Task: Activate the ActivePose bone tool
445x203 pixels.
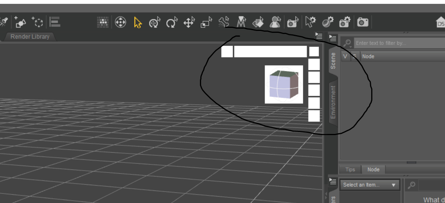Action: click(224, 22)
